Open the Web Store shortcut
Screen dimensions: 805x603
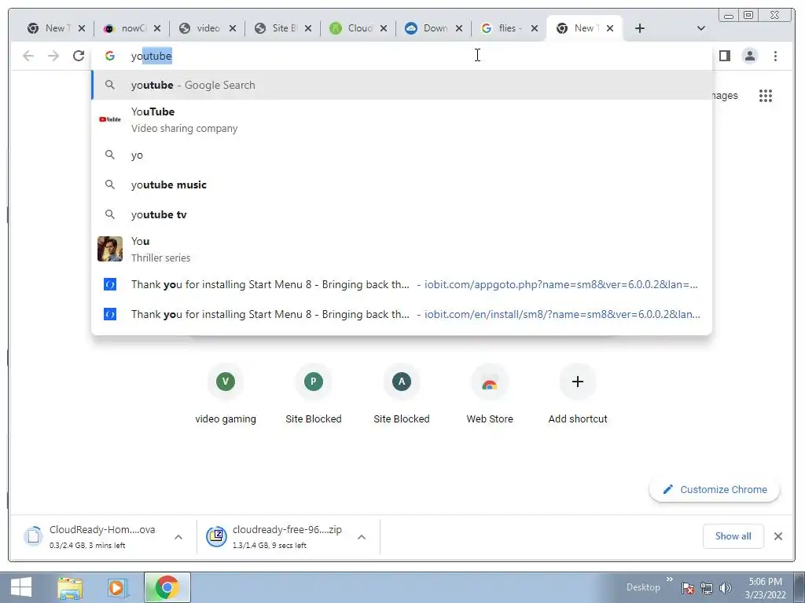[490, 394]
